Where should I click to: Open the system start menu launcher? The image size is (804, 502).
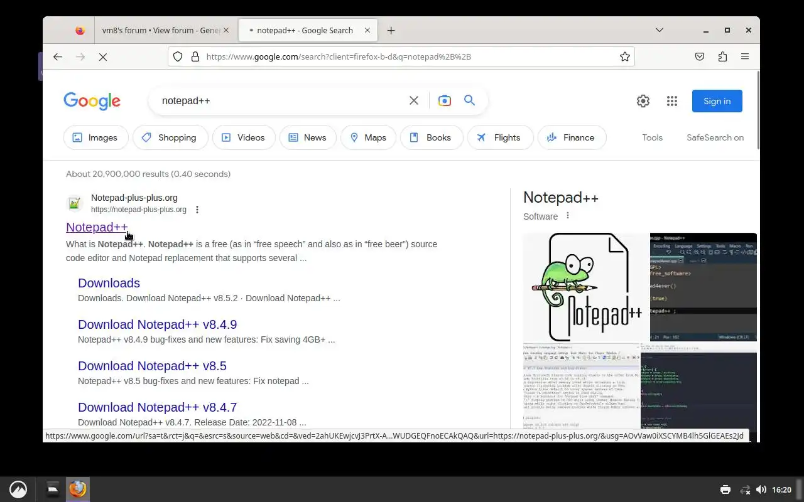(18, 489)
